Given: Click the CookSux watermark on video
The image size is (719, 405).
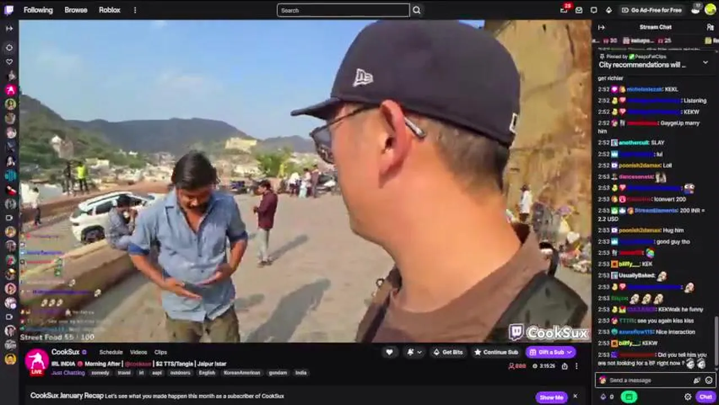Looking at the screenshot, I should coord(549,332).
